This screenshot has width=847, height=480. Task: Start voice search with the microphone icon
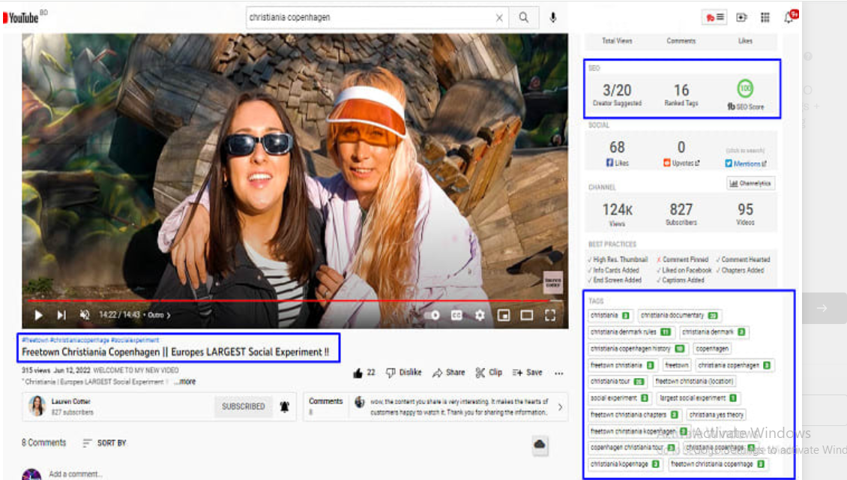[x=552, y=17]
